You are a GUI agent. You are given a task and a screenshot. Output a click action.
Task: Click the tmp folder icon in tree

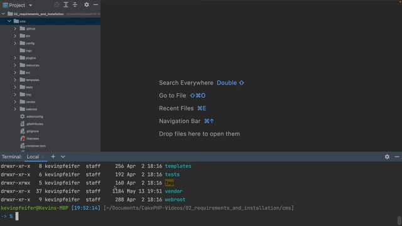[23, 94]
